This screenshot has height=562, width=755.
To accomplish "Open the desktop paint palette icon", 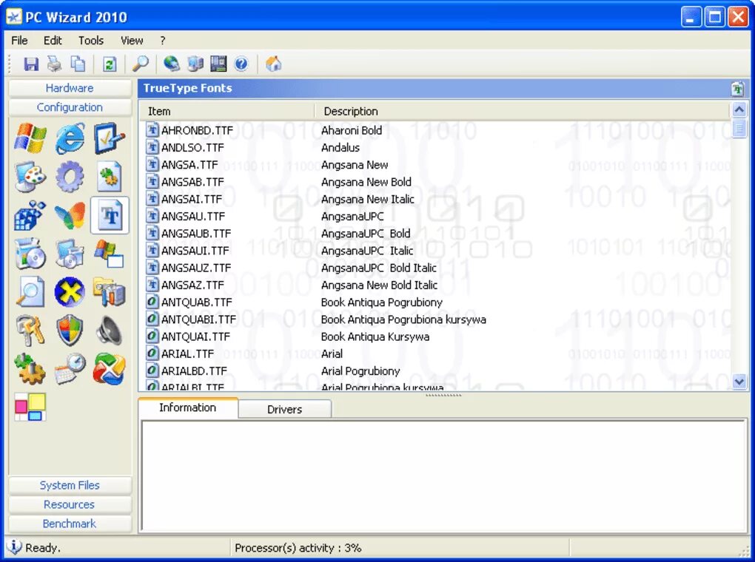I will (30, 177).
